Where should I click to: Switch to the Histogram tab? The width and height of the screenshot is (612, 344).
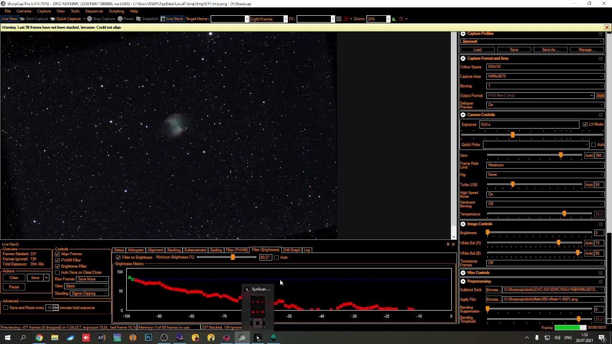[x=135, y=250]
